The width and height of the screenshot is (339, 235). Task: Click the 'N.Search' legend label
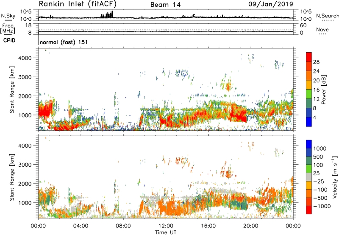(x=327, y=16)
